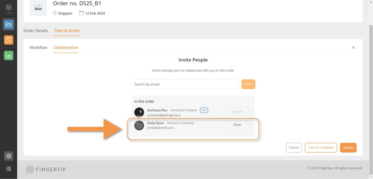
Task: Click the Update button
Action: pyautogui.click(x=348, y=147)
